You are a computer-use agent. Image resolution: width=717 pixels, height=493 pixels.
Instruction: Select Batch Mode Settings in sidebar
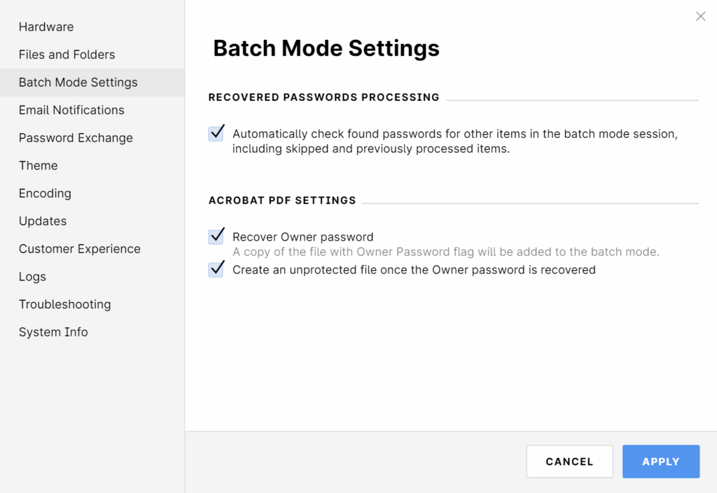pos(78,83)
